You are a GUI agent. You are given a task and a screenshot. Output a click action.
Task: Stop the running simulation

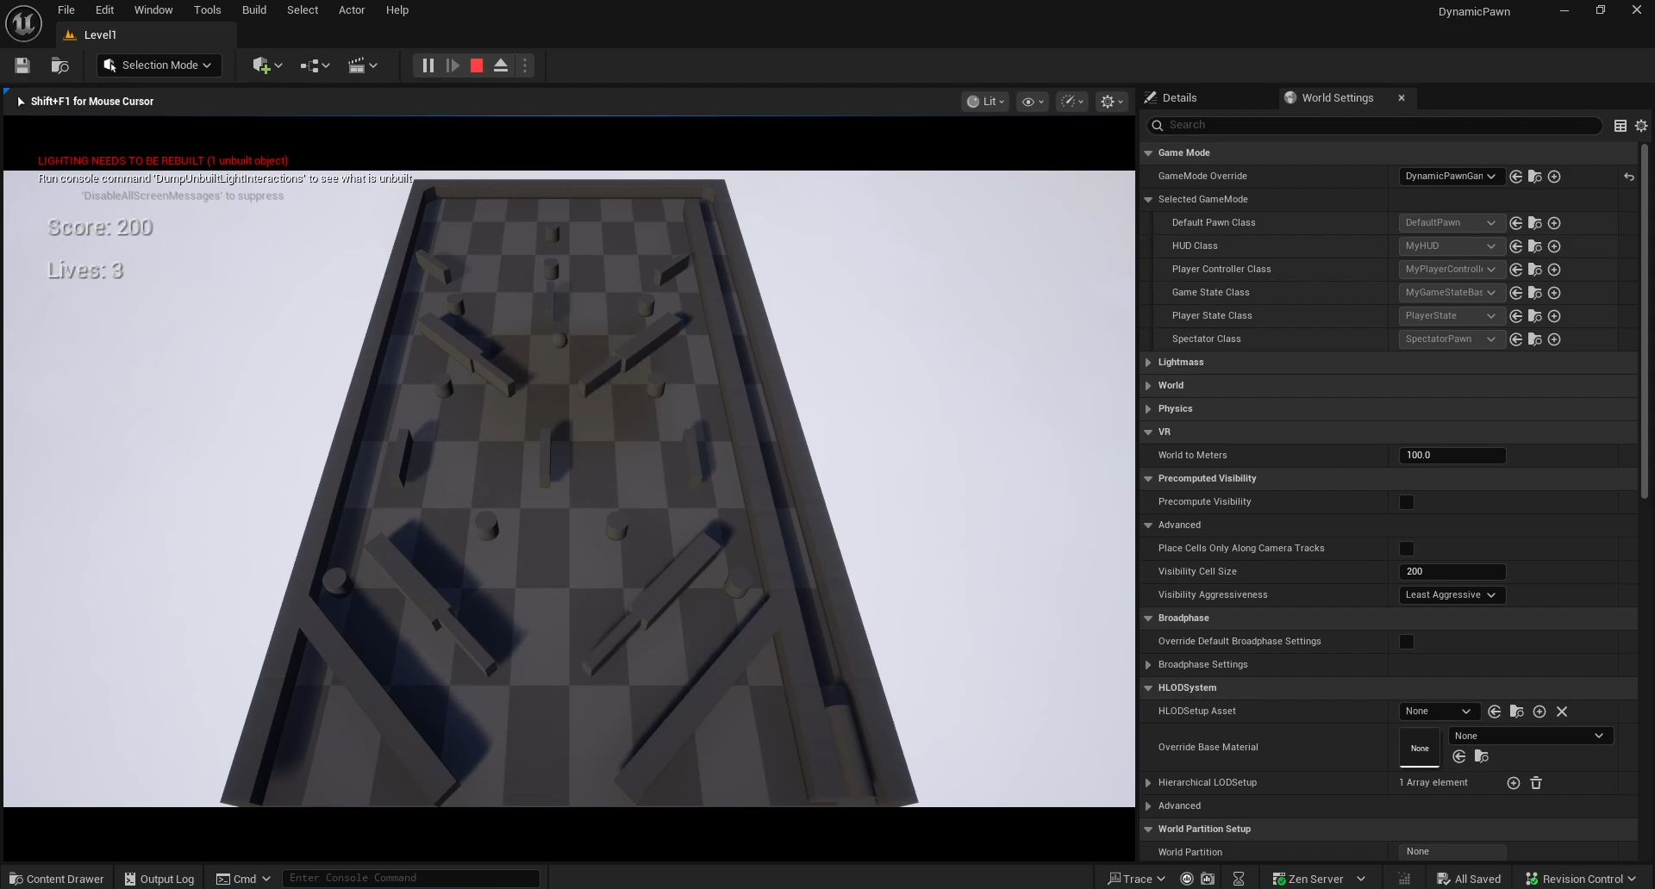click(x=477, y=65)
